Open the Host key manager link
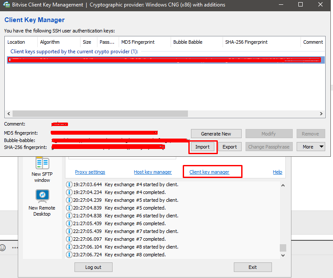333x278 pixels. 152,172
